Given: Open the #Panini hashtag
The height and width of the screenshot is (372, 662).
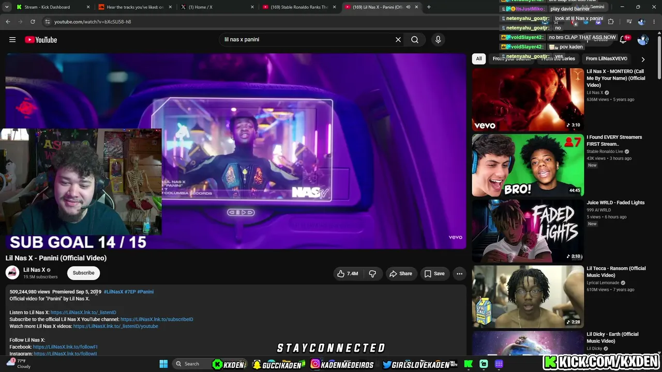Looking at the screenshot, I should (145, 292).
